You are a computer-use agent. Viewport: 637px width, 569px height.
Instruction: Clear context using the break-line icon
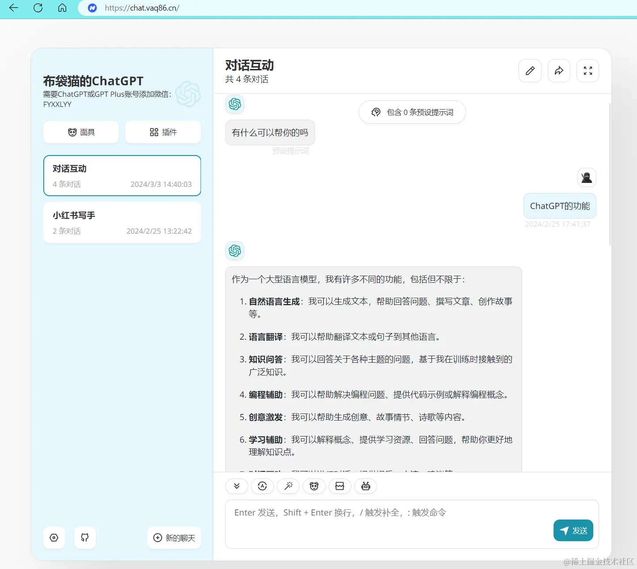click(340, 486)
